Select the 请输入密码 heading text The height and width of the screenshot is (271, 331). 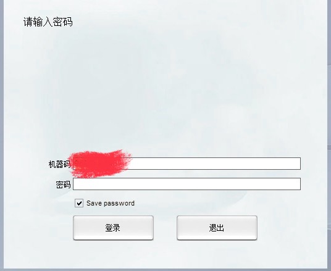[x=48, y=22]
